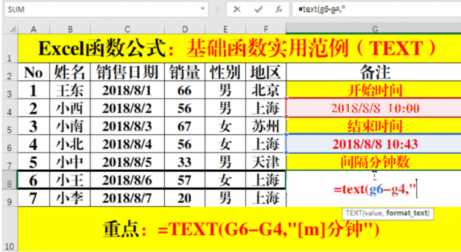The image size is (461, 252).
Task: Select end time cell 2018/8/8 10:43
Action: click(374, 144)
